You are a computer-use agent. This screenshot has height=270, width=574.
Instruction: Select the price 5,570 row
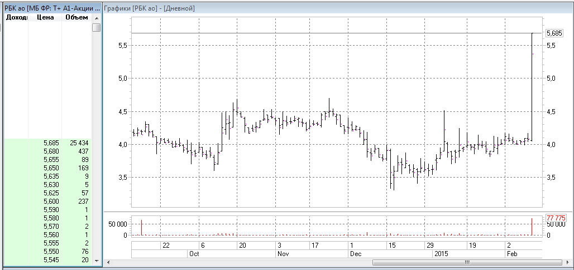click(x=47, y=227)
